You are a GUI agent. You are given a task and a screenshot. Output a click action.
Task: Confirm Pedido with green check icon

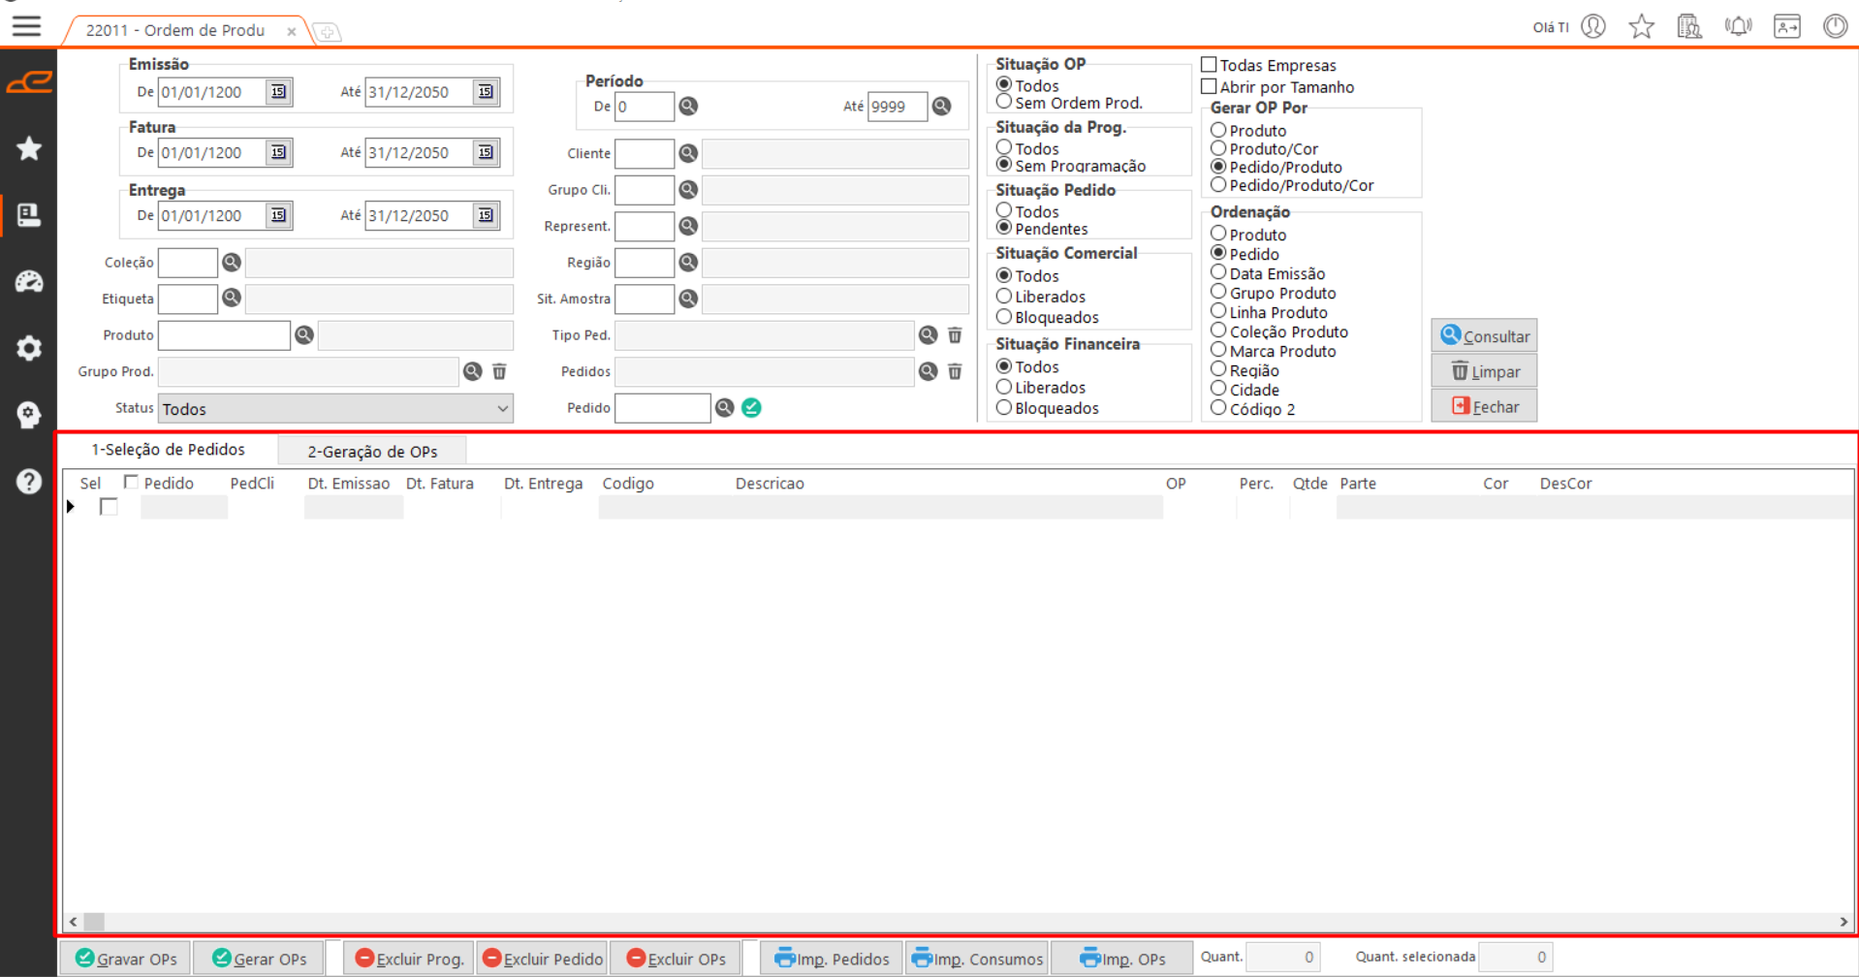click(751, 408)
